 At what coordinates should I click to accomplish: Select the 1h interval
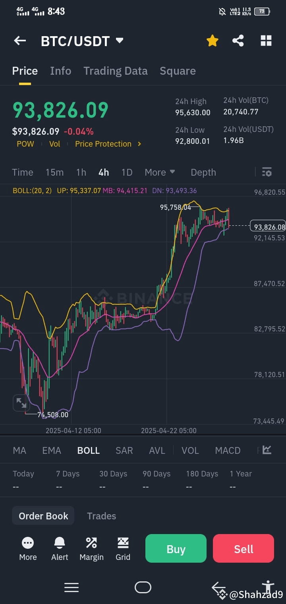[x=81, y=172]
